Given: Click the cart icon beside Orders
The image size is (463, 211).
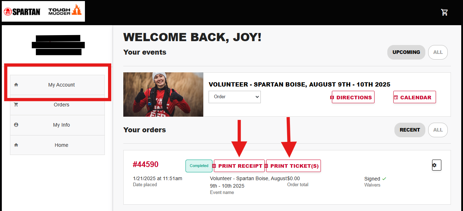Looking at the screenshot, I should point(16,105).
